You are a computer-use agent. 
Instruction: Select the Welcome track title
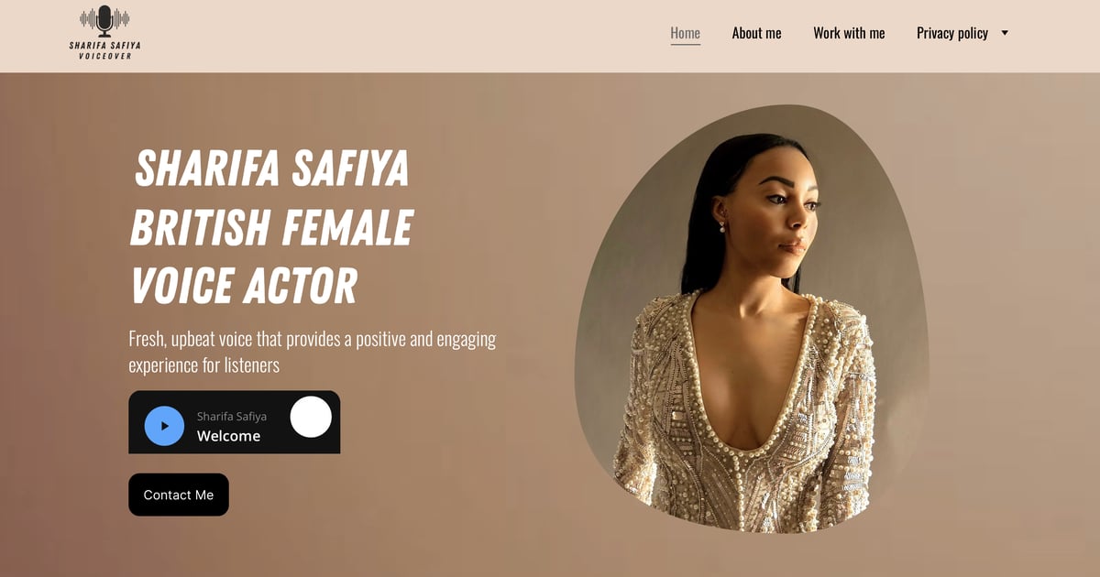pos(228,436)
